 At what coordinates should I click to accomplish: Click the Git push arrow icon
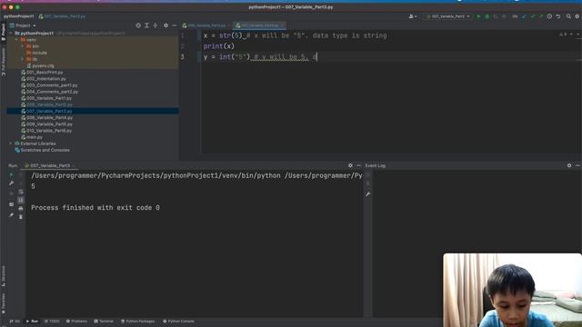coord(541,16)
